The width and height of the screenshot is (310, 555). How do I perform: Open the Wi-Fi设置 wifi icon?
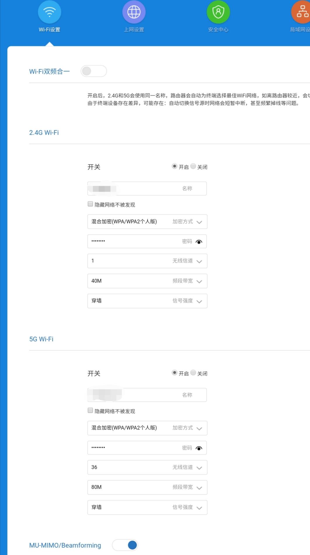(49, 12)
